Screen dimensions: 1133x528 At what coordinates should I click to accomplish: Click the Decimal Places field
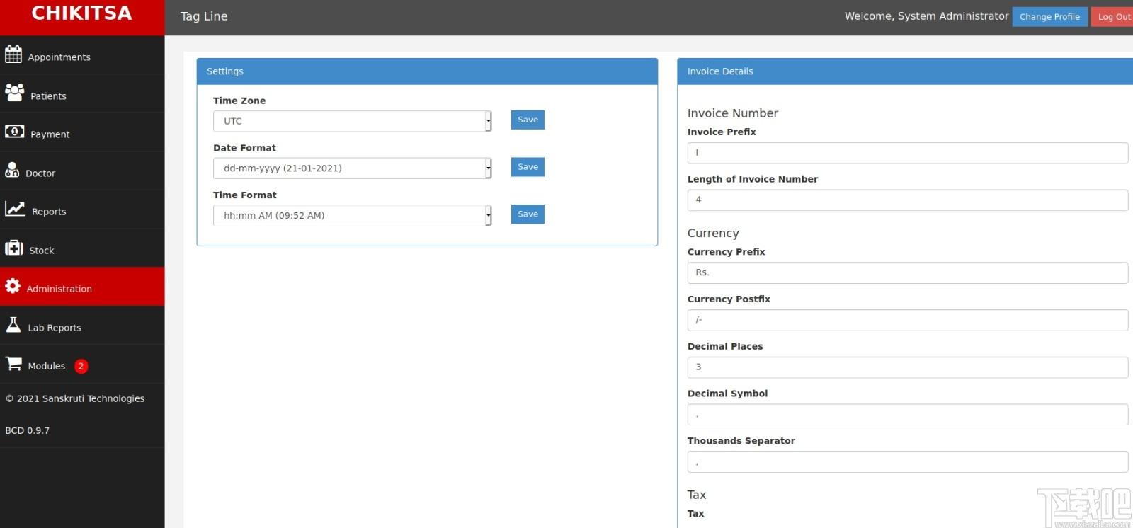[x=908, y=367]
